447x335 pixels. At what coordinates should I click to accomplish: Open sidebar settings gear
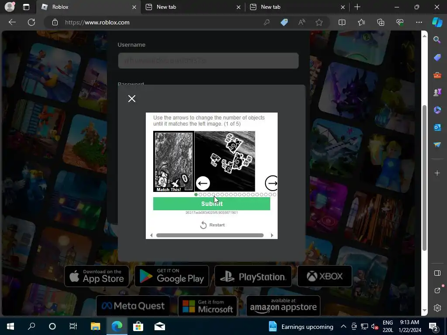[x=437, y=308]
